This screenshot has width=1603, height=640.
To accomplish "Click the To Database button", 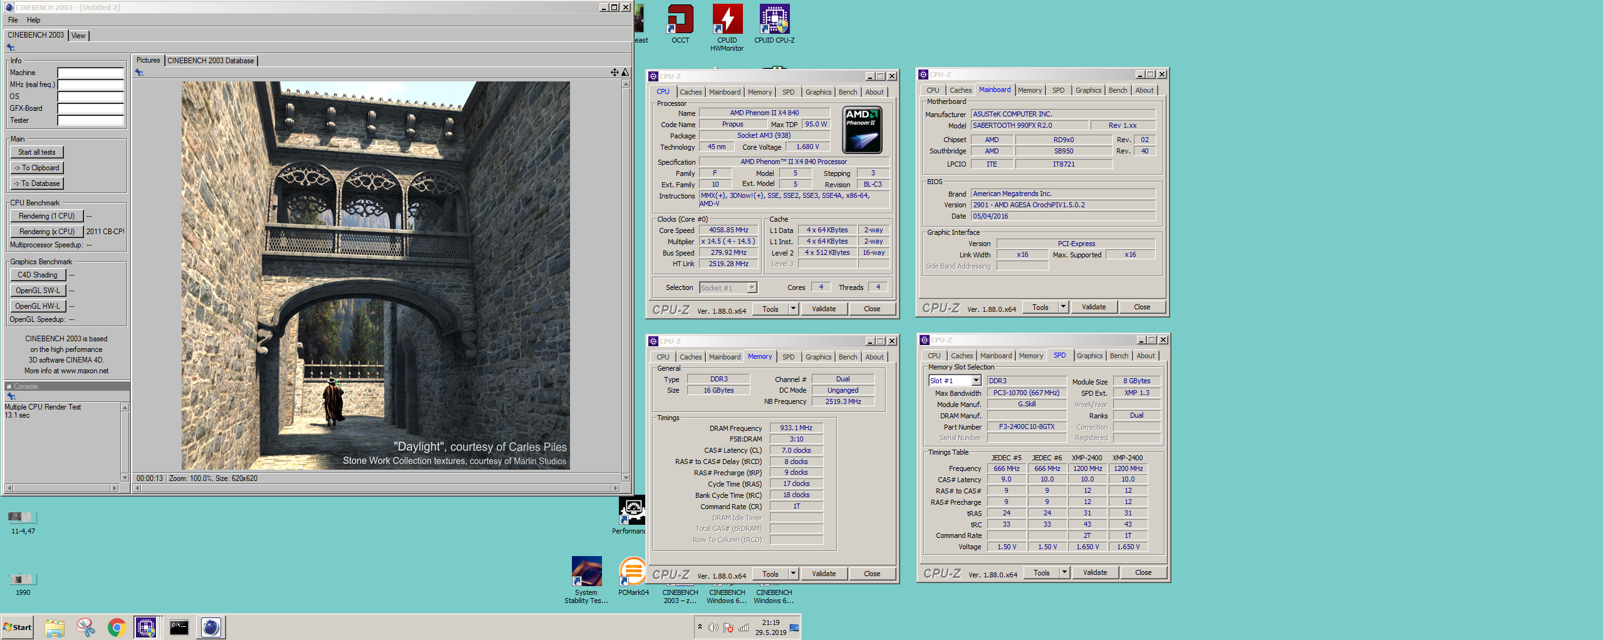I will pyautogui.click(x=37, y=183).
